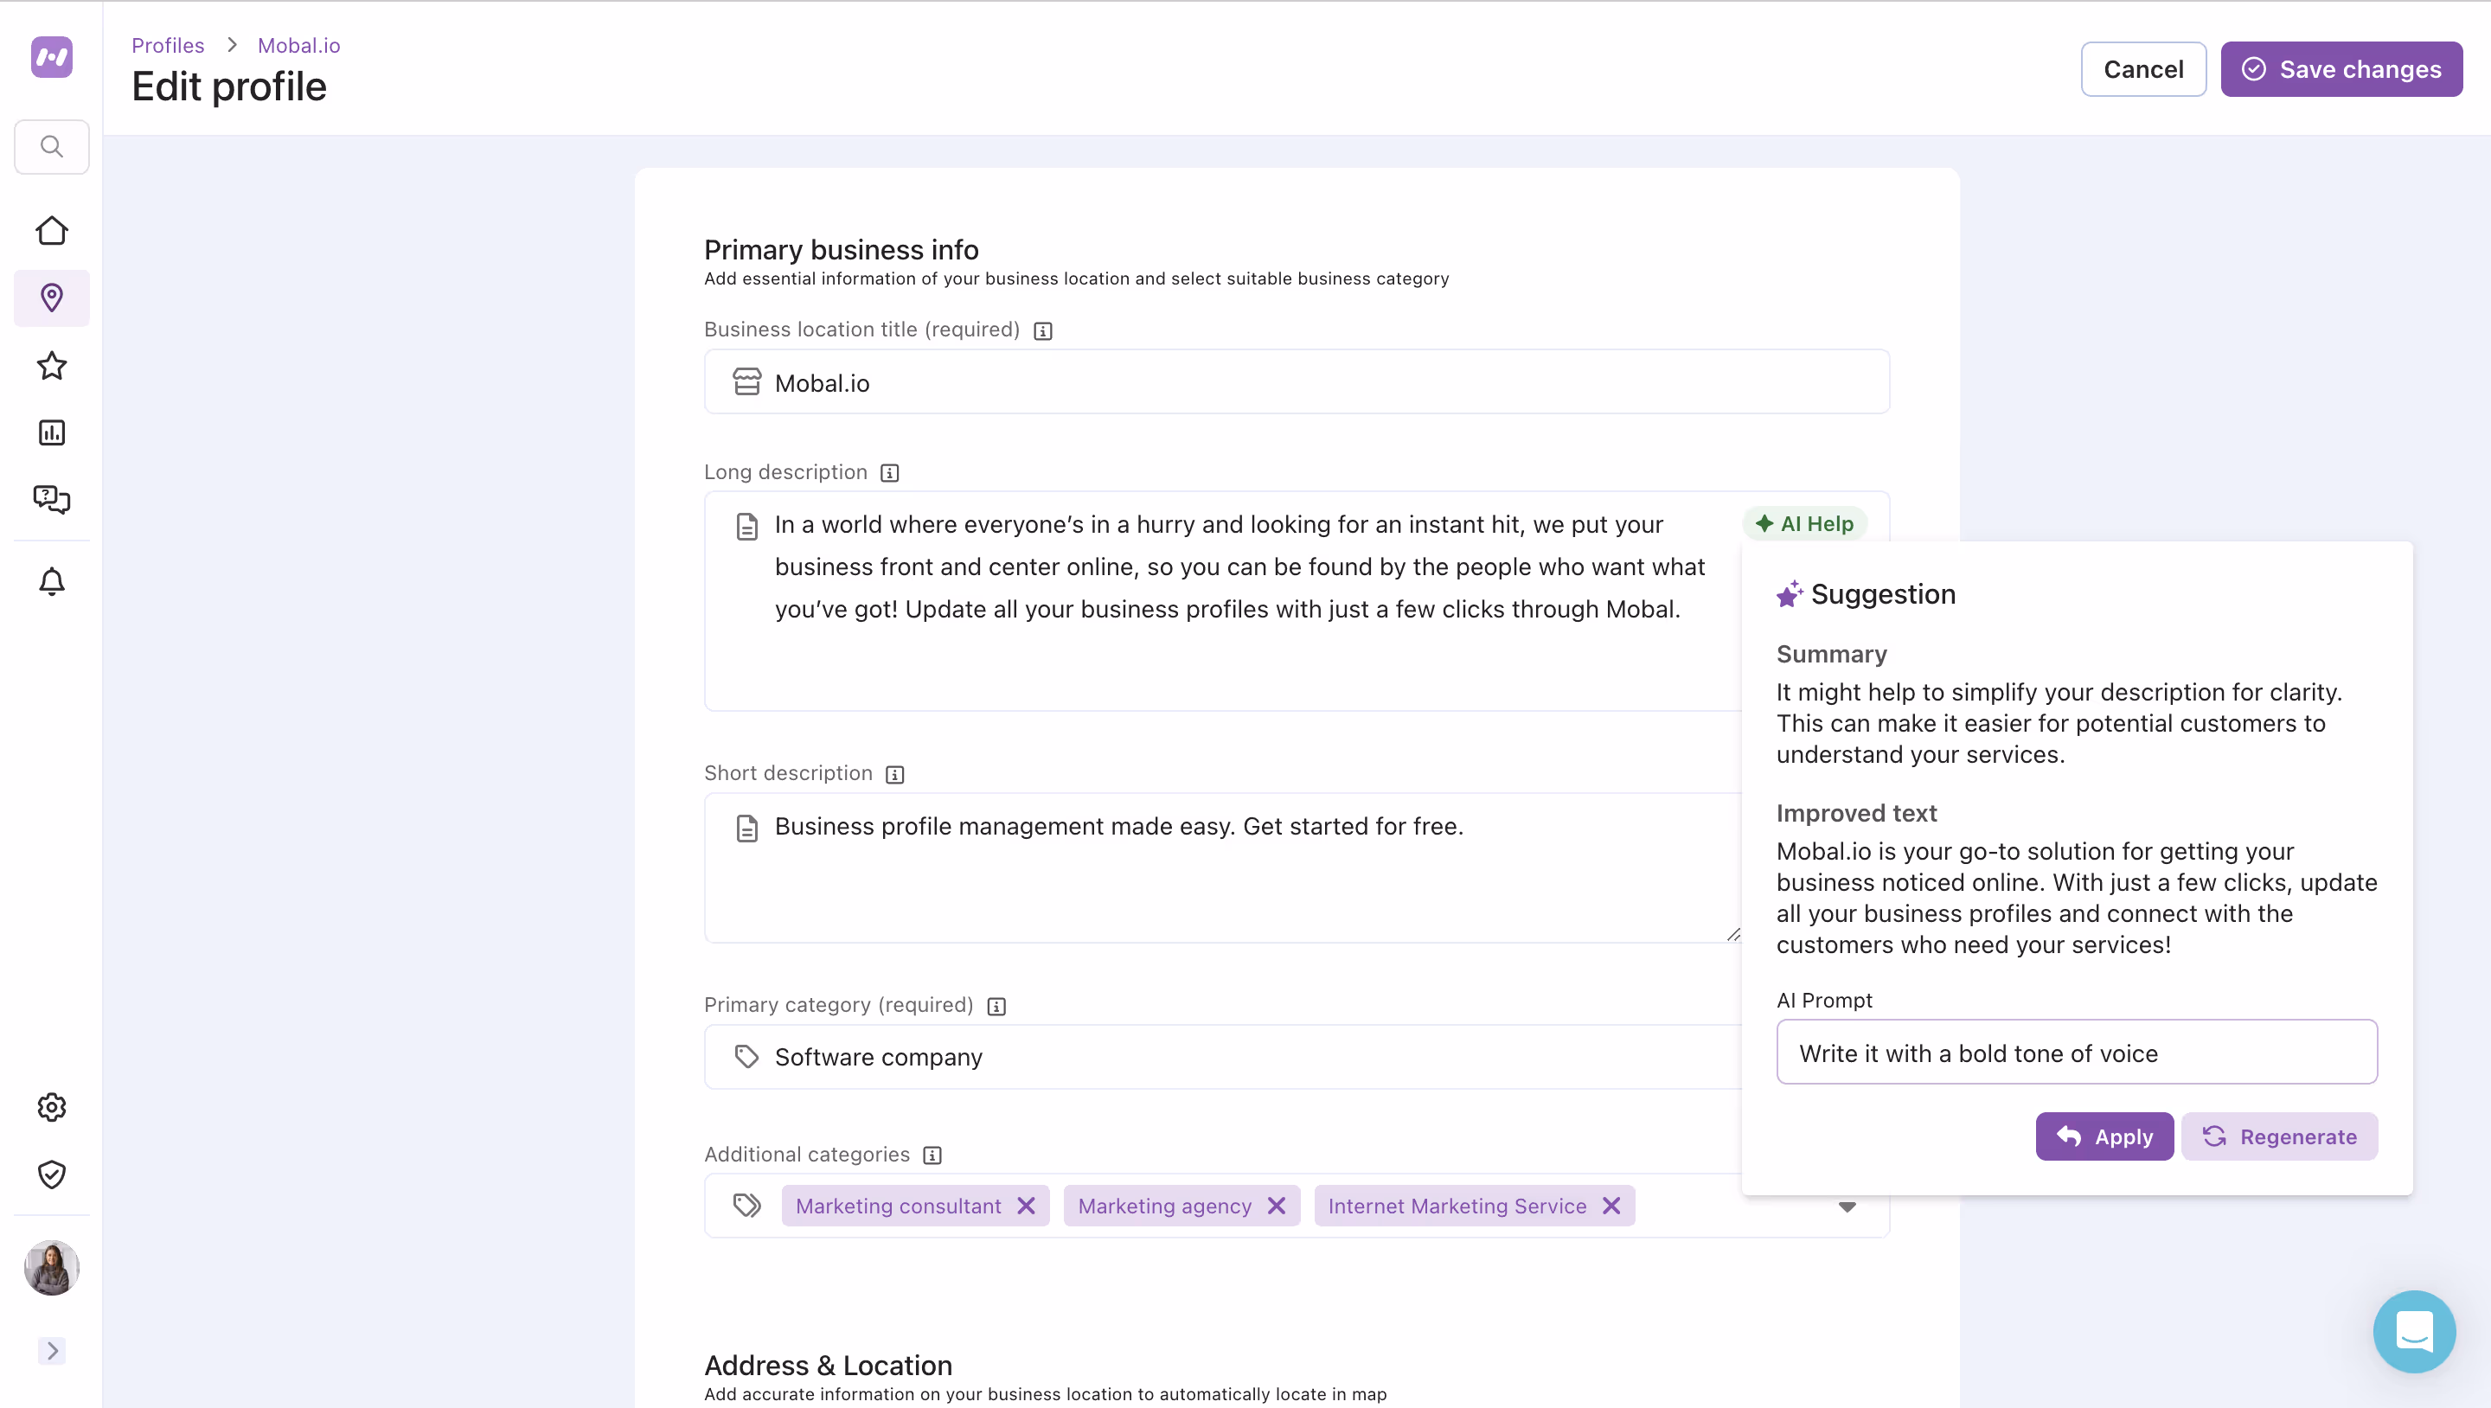The image size is (2491, 1408).
Task: Show info for Business location title
Action: (x=1042, y=330)
